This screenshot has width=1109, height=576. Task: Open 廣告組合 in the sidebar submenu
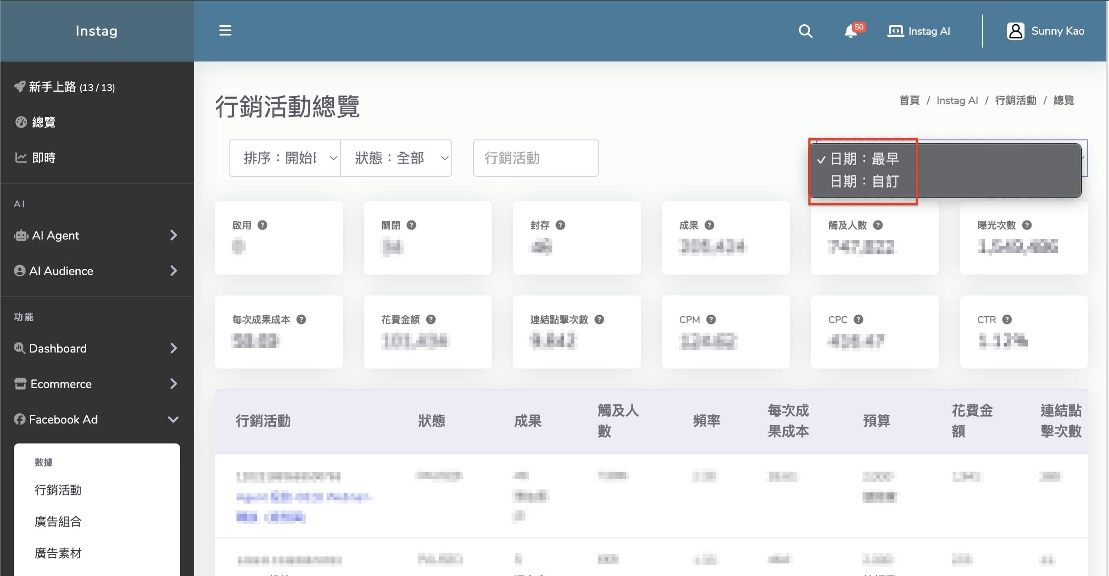click(58, 521)
